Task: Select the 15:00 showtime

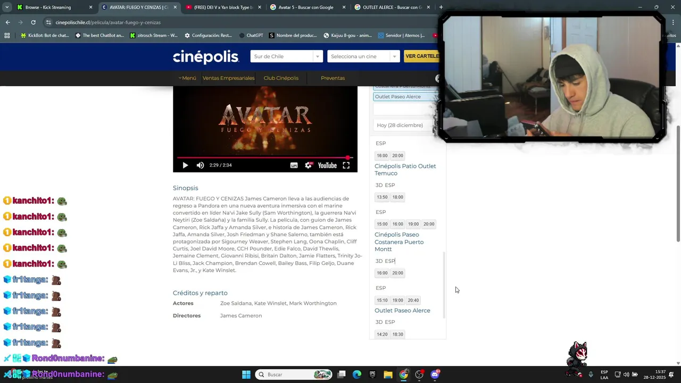Action: (382, 224)
